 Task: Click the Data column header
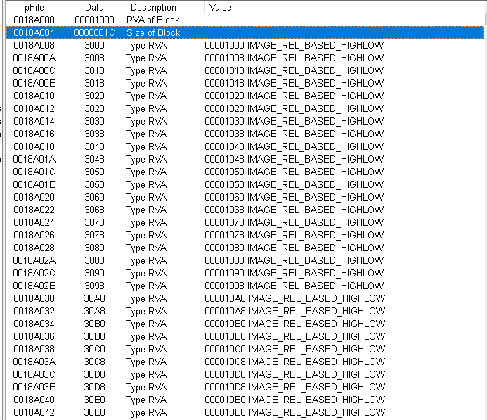(94, 7)
